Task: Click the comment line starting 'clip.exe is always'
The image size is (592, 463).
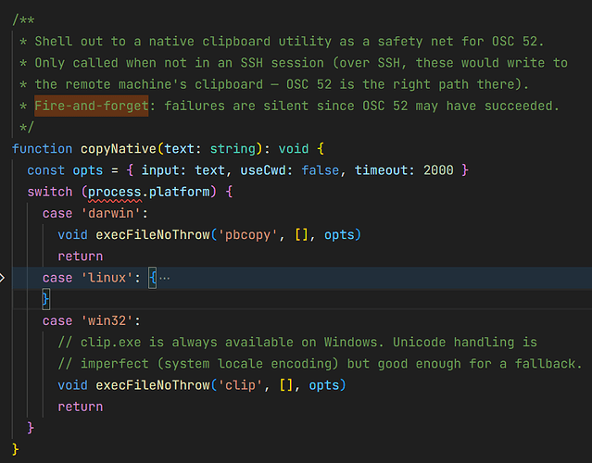Action: click(x=297, y=343)
